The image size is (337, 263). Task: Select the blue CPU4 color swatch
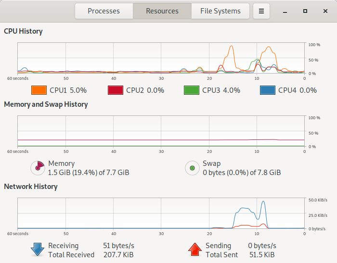coord(267,90)
